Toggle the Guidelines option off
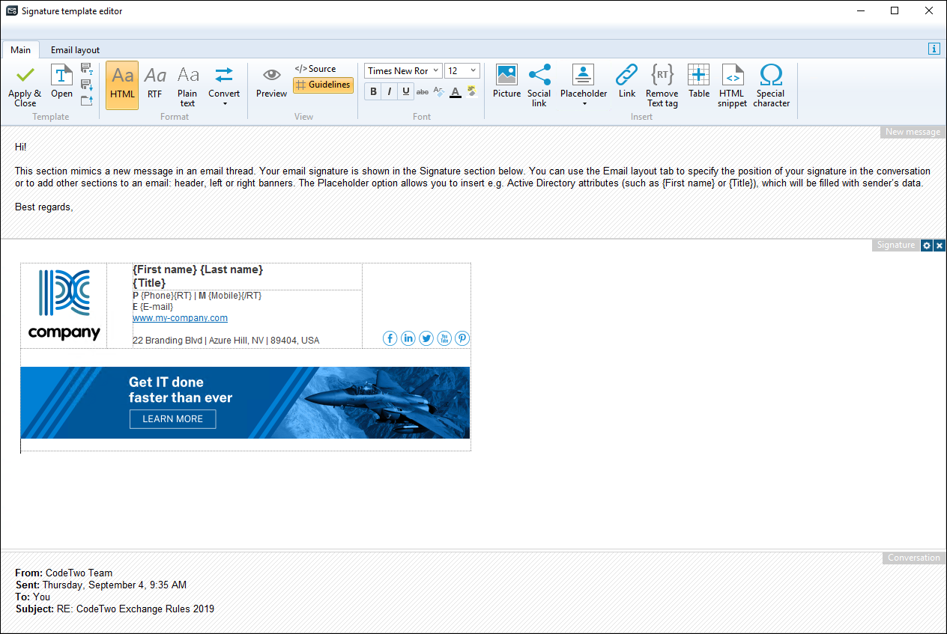Screen dimensions: 947x634 point(323,85)
